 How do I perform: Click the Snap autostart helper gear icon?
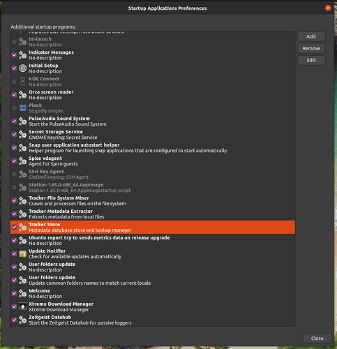pos(22,148)
